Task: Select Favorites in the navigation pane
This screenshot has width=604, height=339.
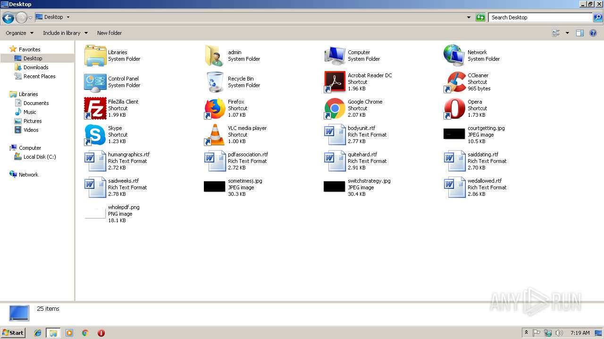Action: (29, 49)
